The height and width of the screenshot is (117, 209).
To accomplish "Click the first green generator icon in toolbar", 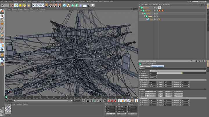I will (73, 5).
